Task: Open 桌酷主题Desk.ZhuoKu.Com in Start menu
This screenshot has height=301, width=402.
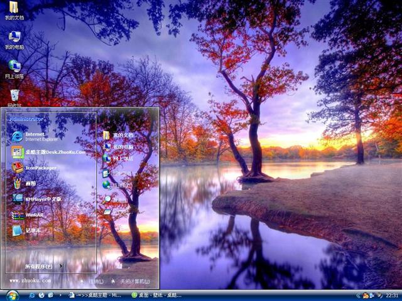Action: click(x=49, y=152)
